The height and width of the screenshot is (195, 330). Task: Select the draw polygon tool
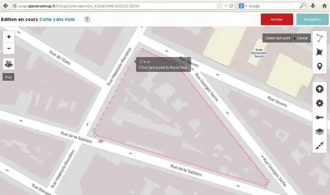[319, 52]
